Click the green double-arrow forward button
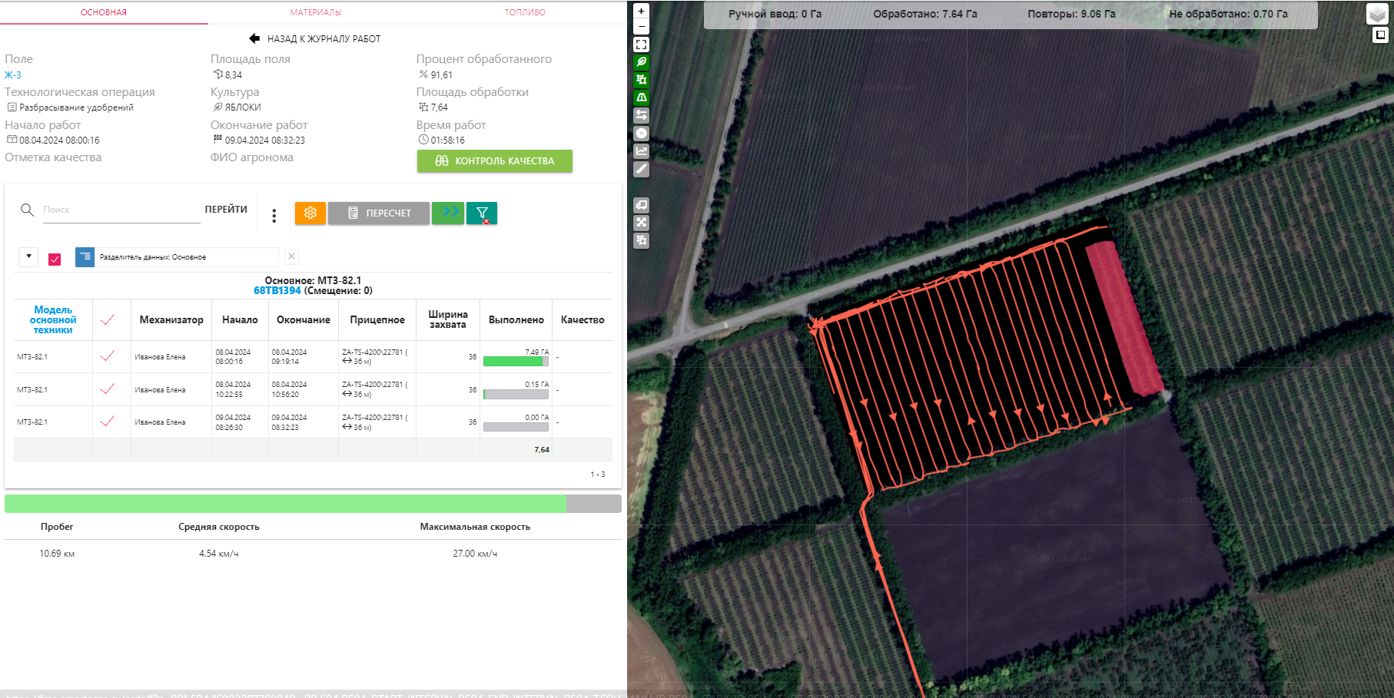 click(x=448, y=213)
